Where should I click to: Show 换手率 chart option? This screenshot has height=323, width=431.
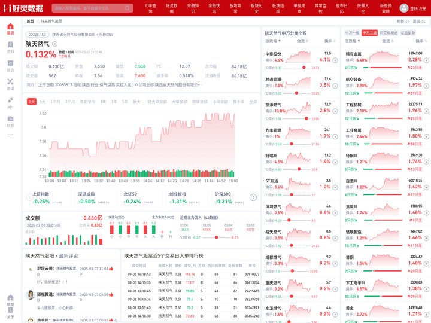click(238, 102)
